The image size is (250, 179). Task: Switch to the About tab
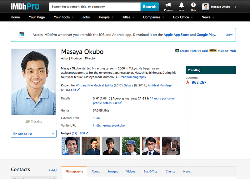(96, 172)
